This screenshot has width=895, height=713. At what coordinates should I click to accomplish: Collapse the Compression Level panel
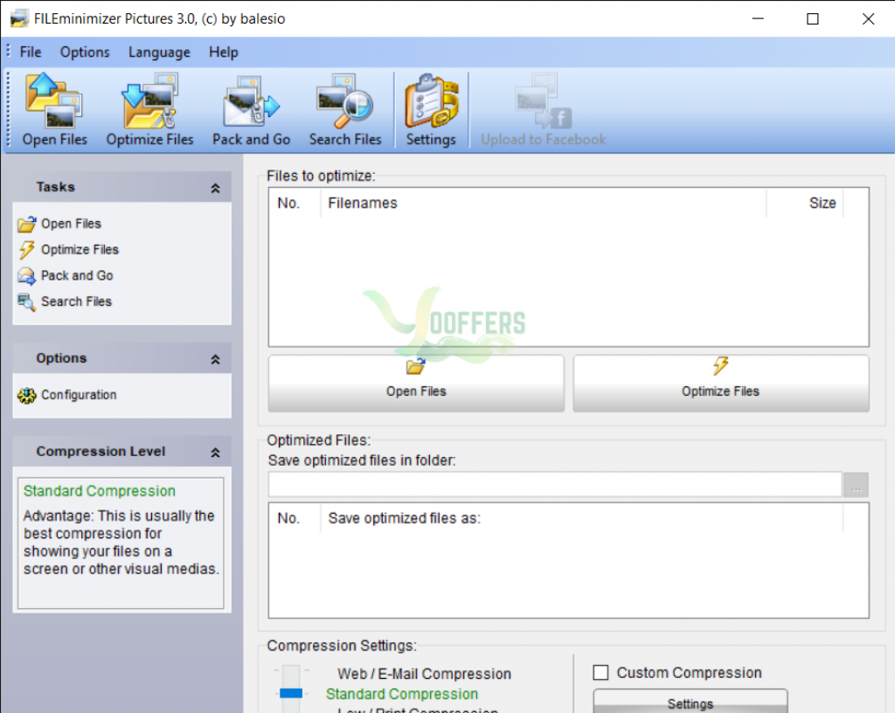[215, 453]
